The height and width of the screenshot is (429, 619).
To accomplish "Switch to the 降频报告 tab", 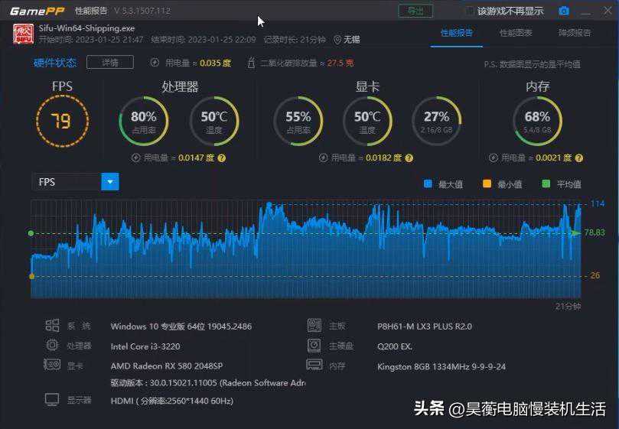I will pos(575,33).
